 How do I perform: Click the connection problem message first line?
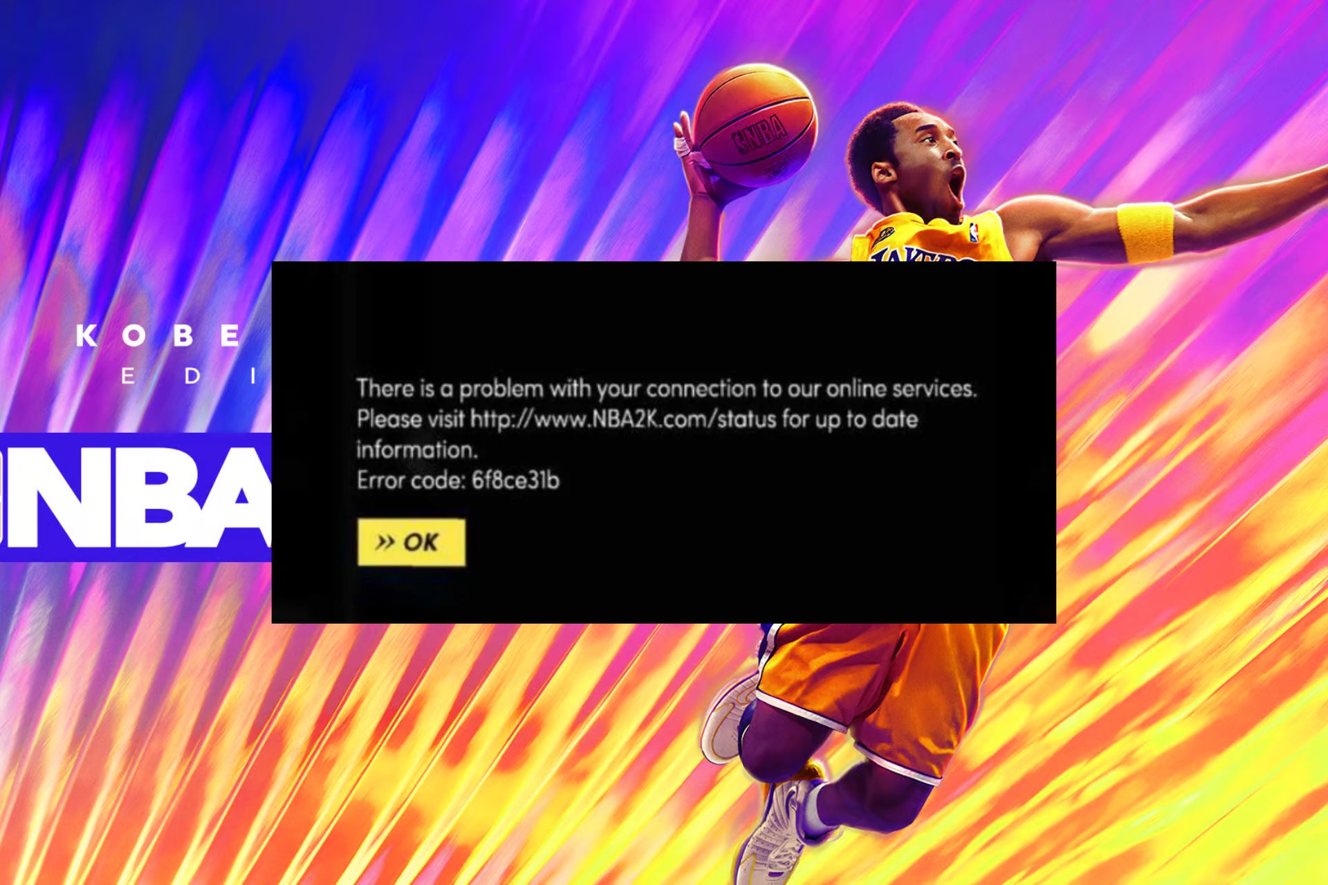[666, 389]
